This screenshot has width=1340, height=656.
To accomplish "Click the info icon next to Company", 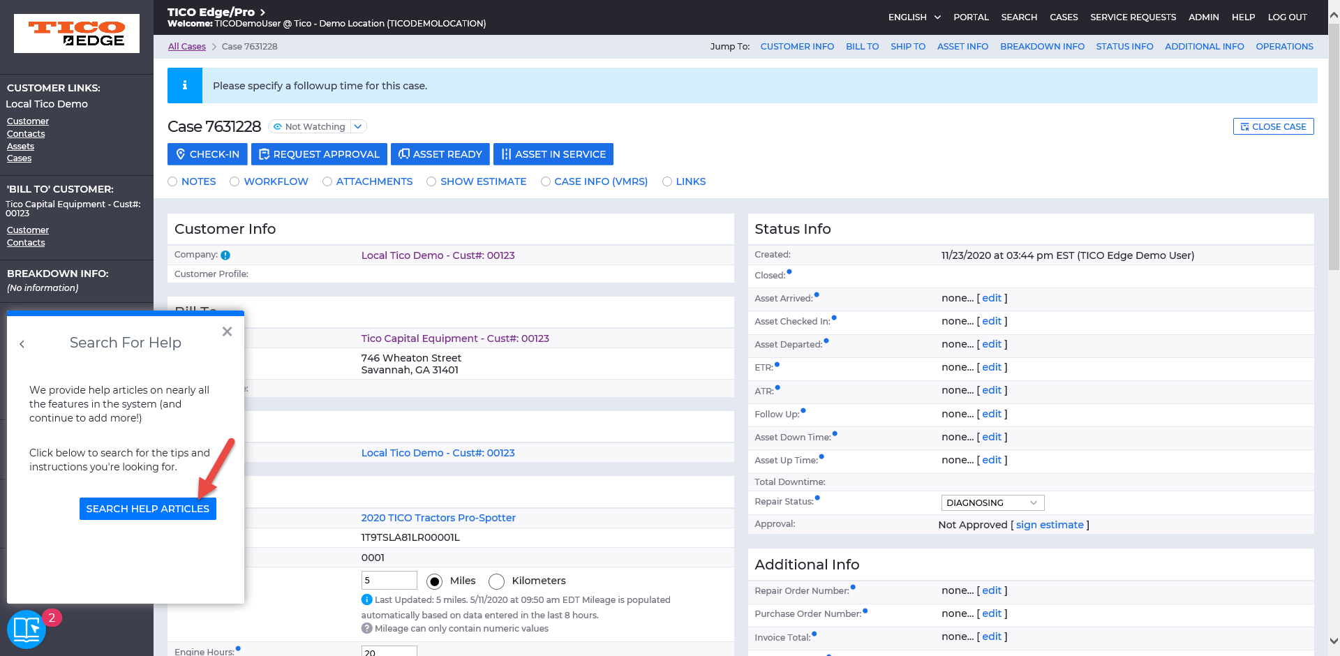I will coord(225,255).
